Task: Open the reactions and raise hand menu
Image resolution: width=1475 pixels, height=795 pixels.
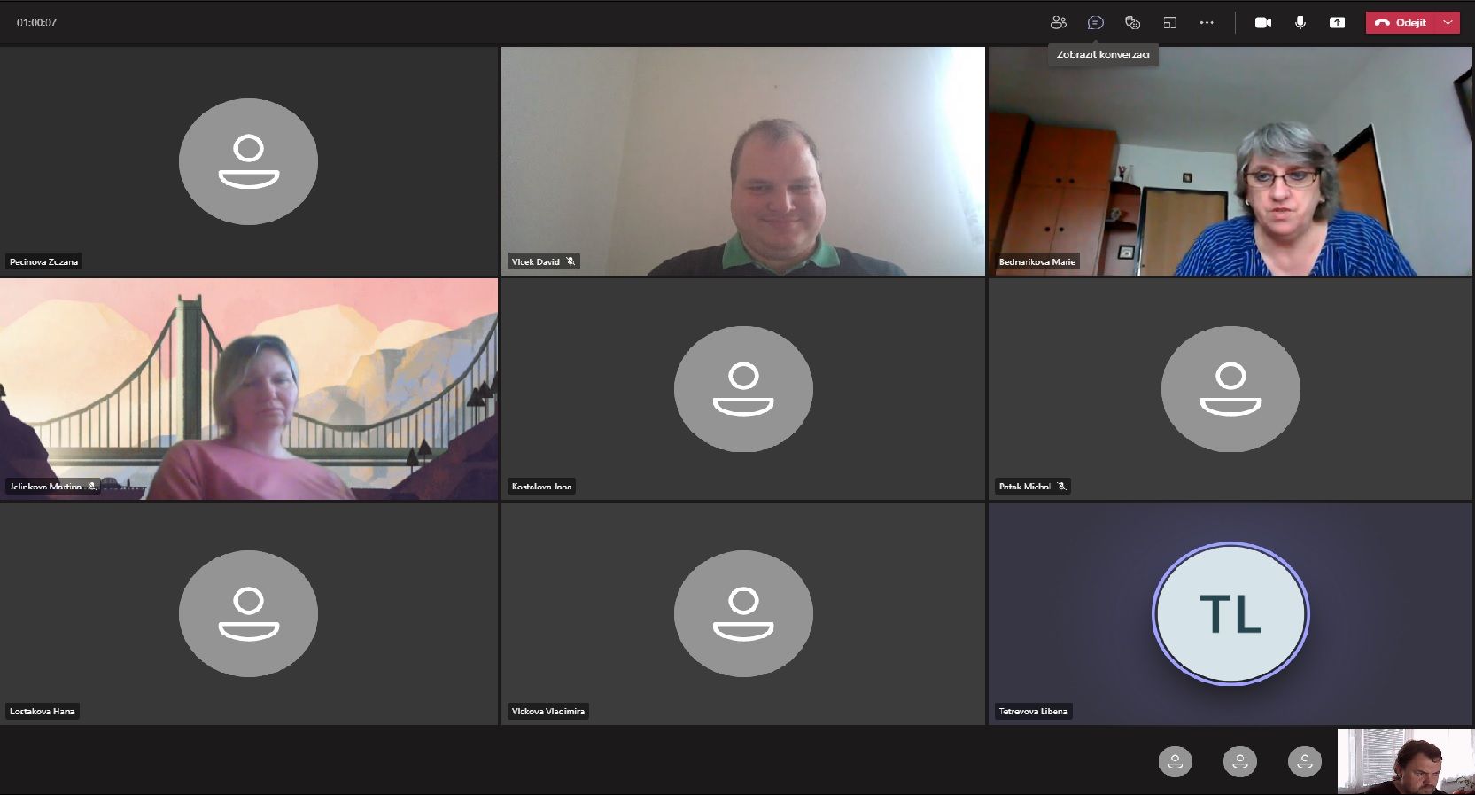Action: click(x=1132, y=23)
